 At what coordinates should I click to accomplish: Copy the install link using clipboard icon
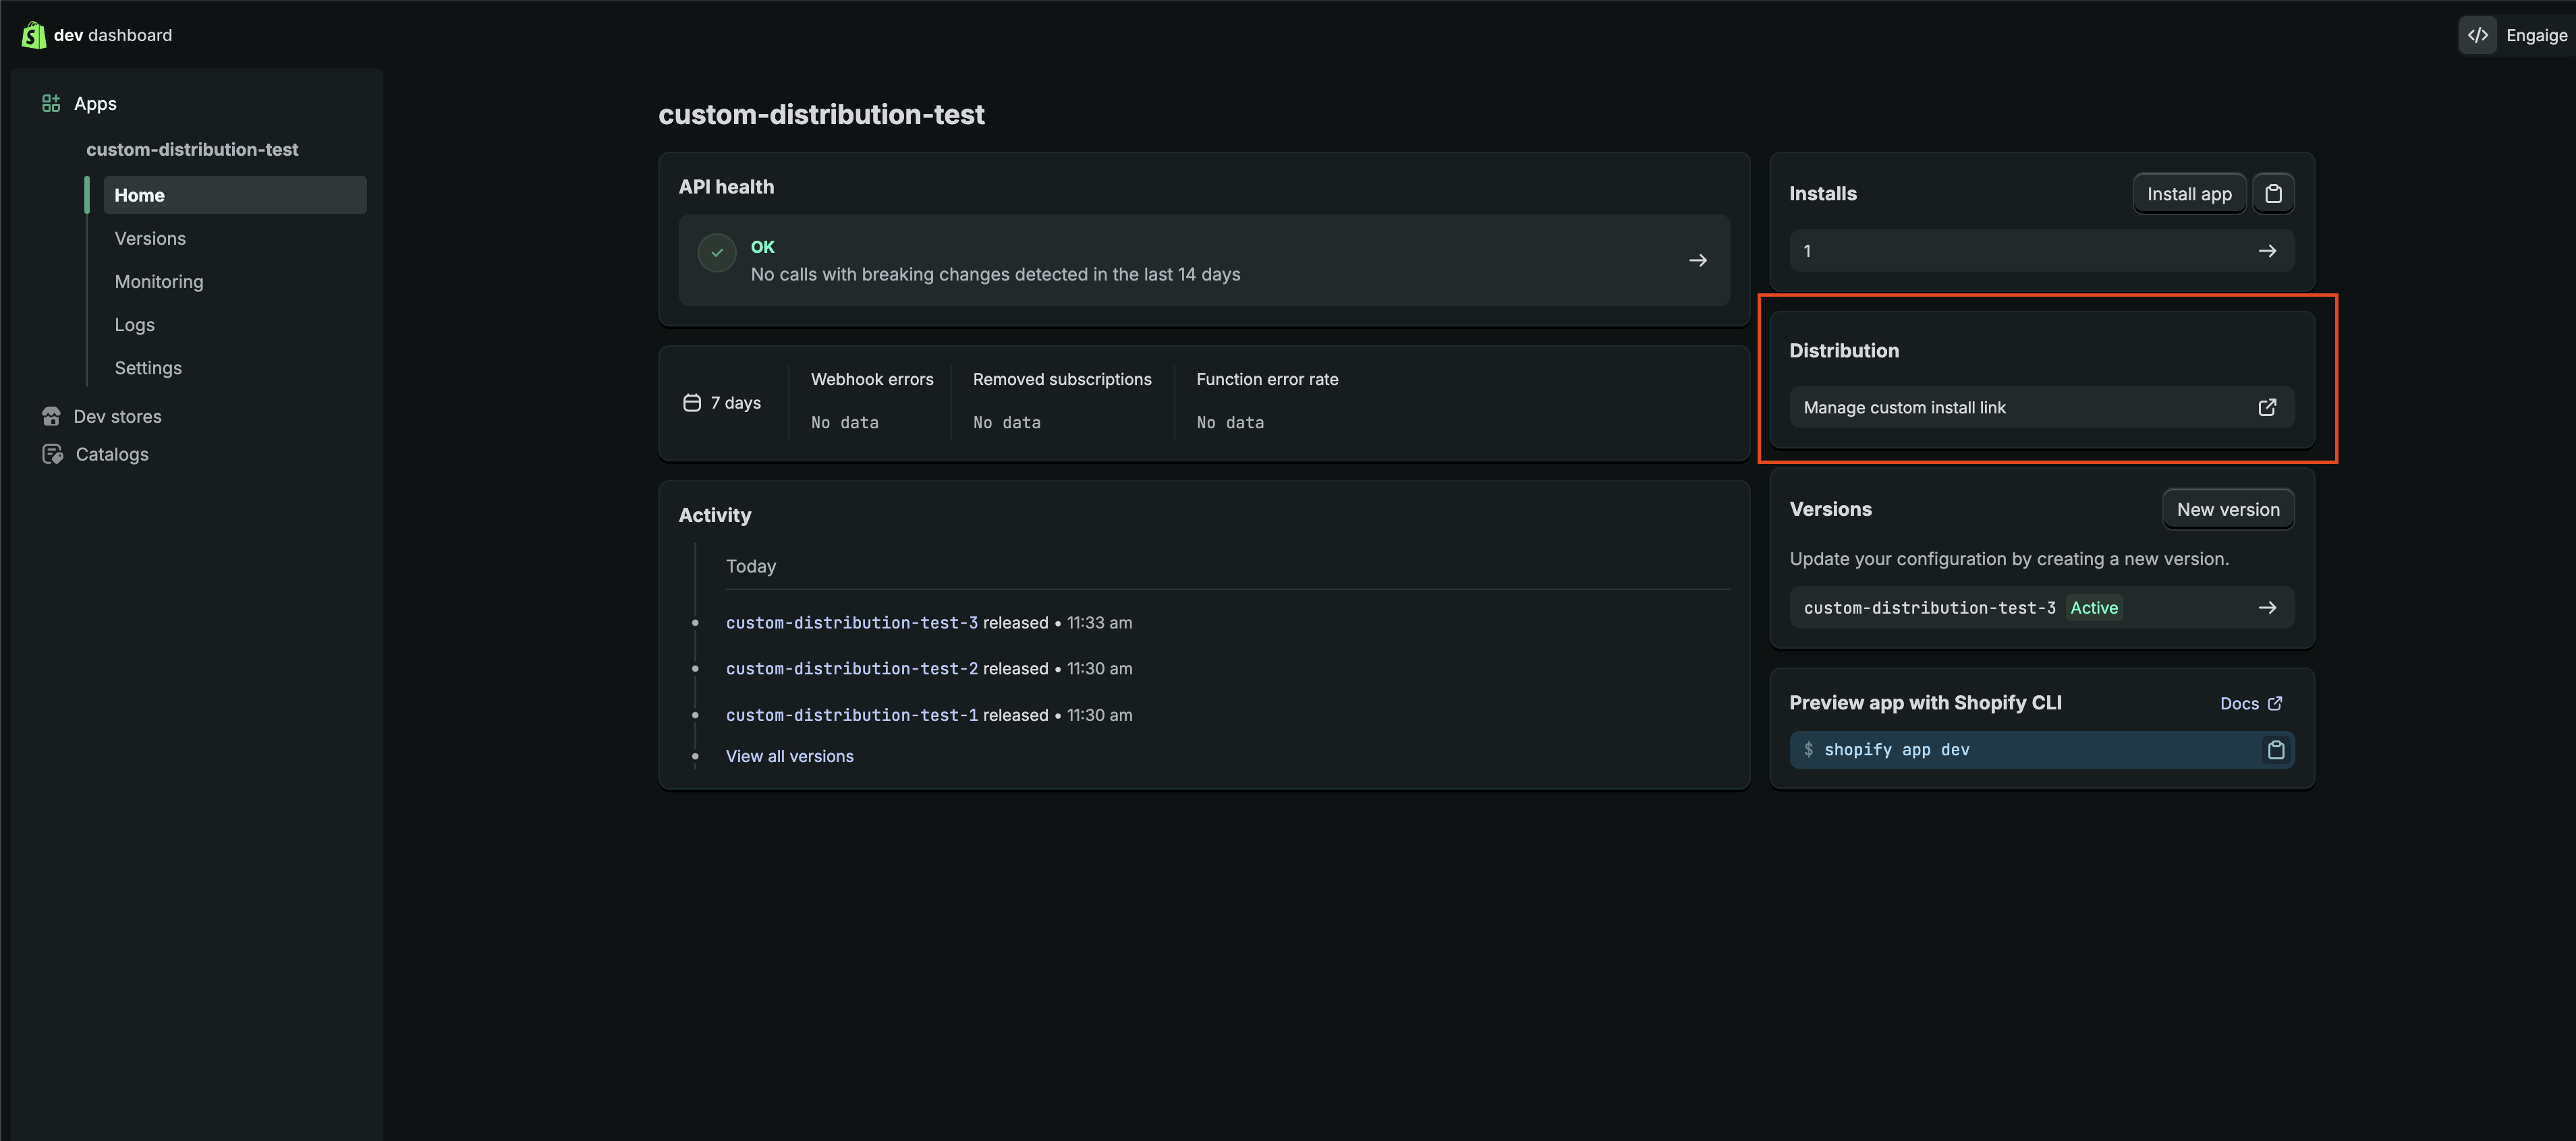pos(2273,194)
